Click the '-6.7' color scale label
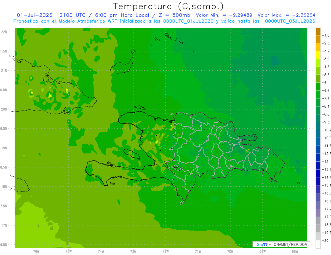The width and height of the screenshot is (331, 255). [x=326, y=91]
